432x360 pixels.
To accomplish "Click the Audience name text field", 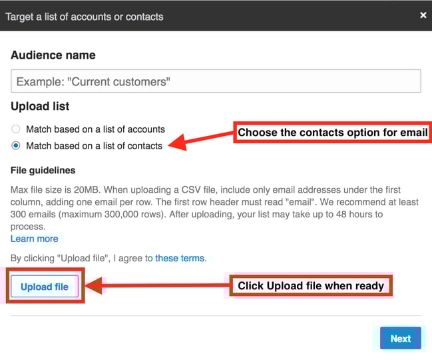I will [216, 81].
